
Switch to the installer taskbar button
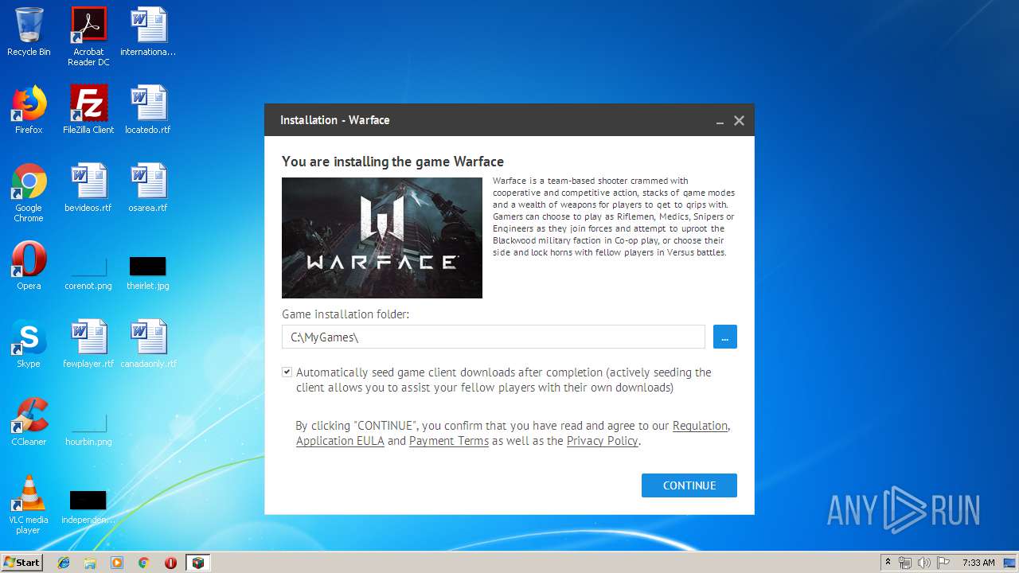(197, 563)
